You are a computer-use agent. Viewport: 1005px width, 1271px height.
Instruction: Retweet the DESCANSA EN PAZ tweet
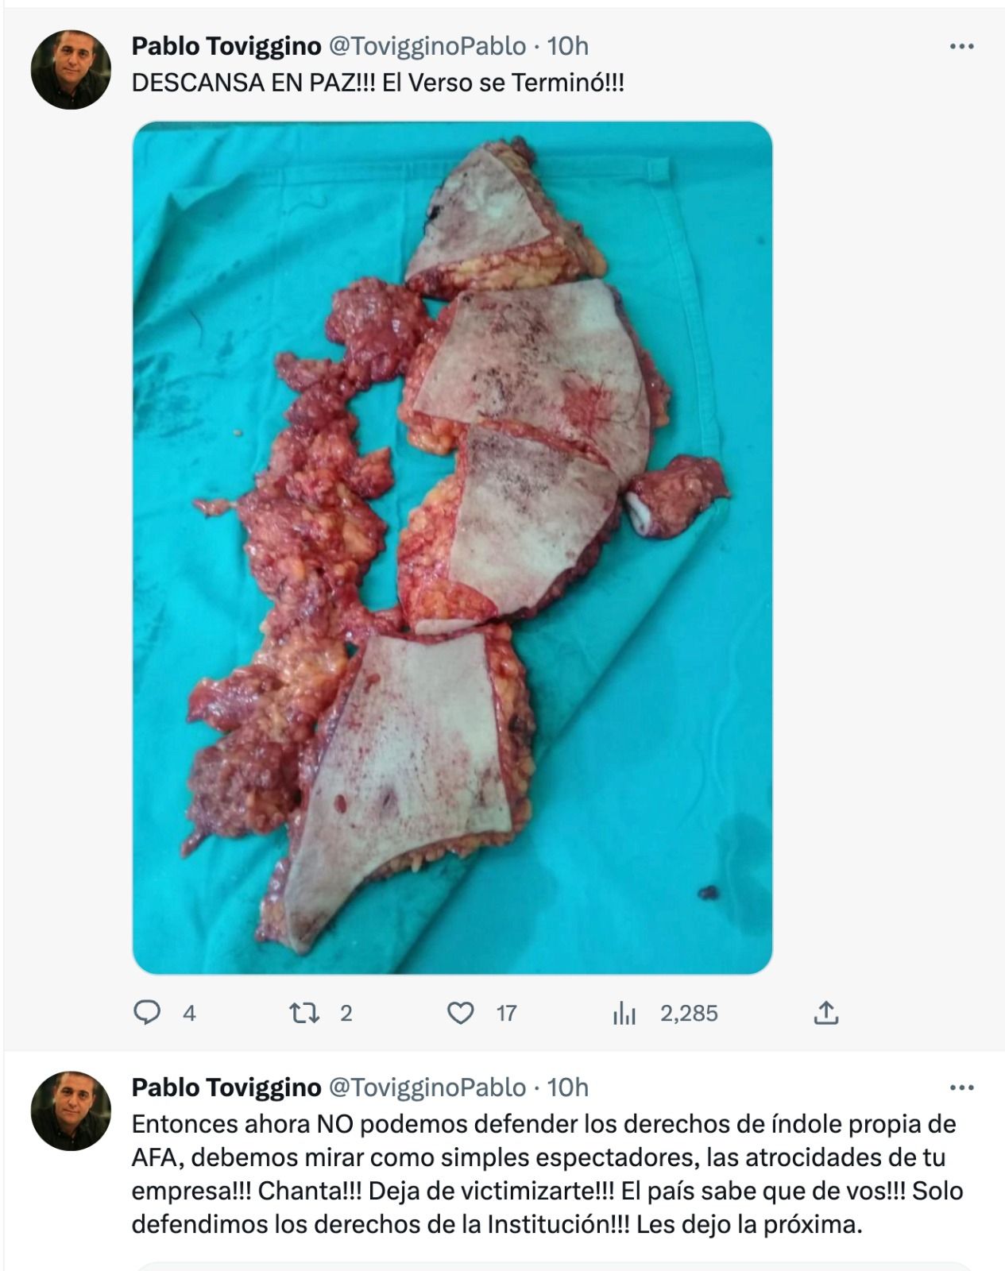pos(303,1013)
